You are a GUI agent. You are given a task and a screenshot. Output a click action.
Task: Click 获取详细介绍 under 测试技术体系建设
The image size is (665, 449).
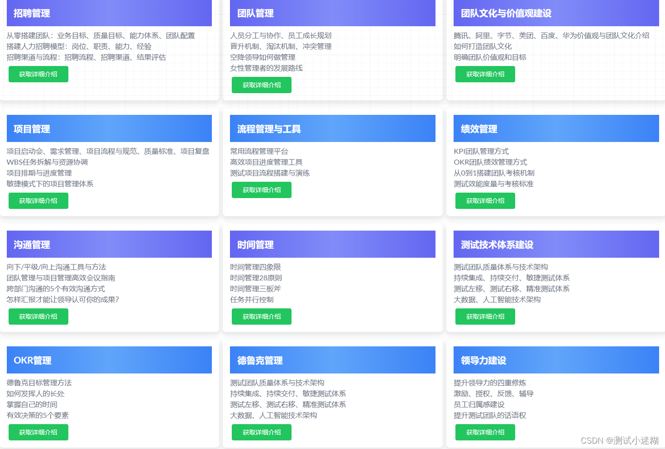pyautogui.click(x=485, y=317)
